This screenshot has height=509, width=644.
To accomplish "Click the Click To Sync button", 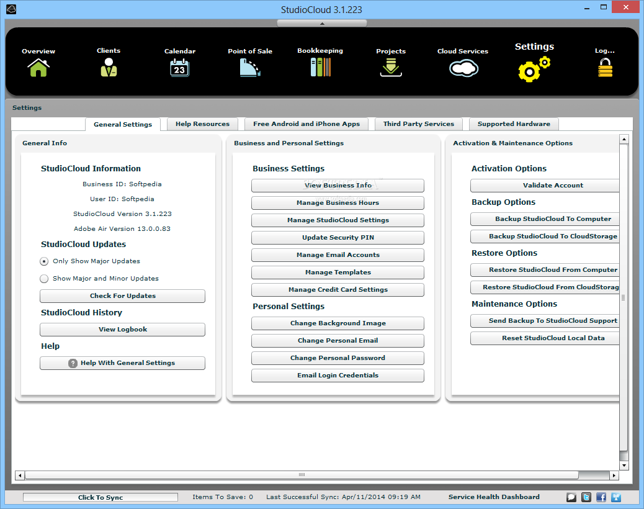I will [101, 497].
